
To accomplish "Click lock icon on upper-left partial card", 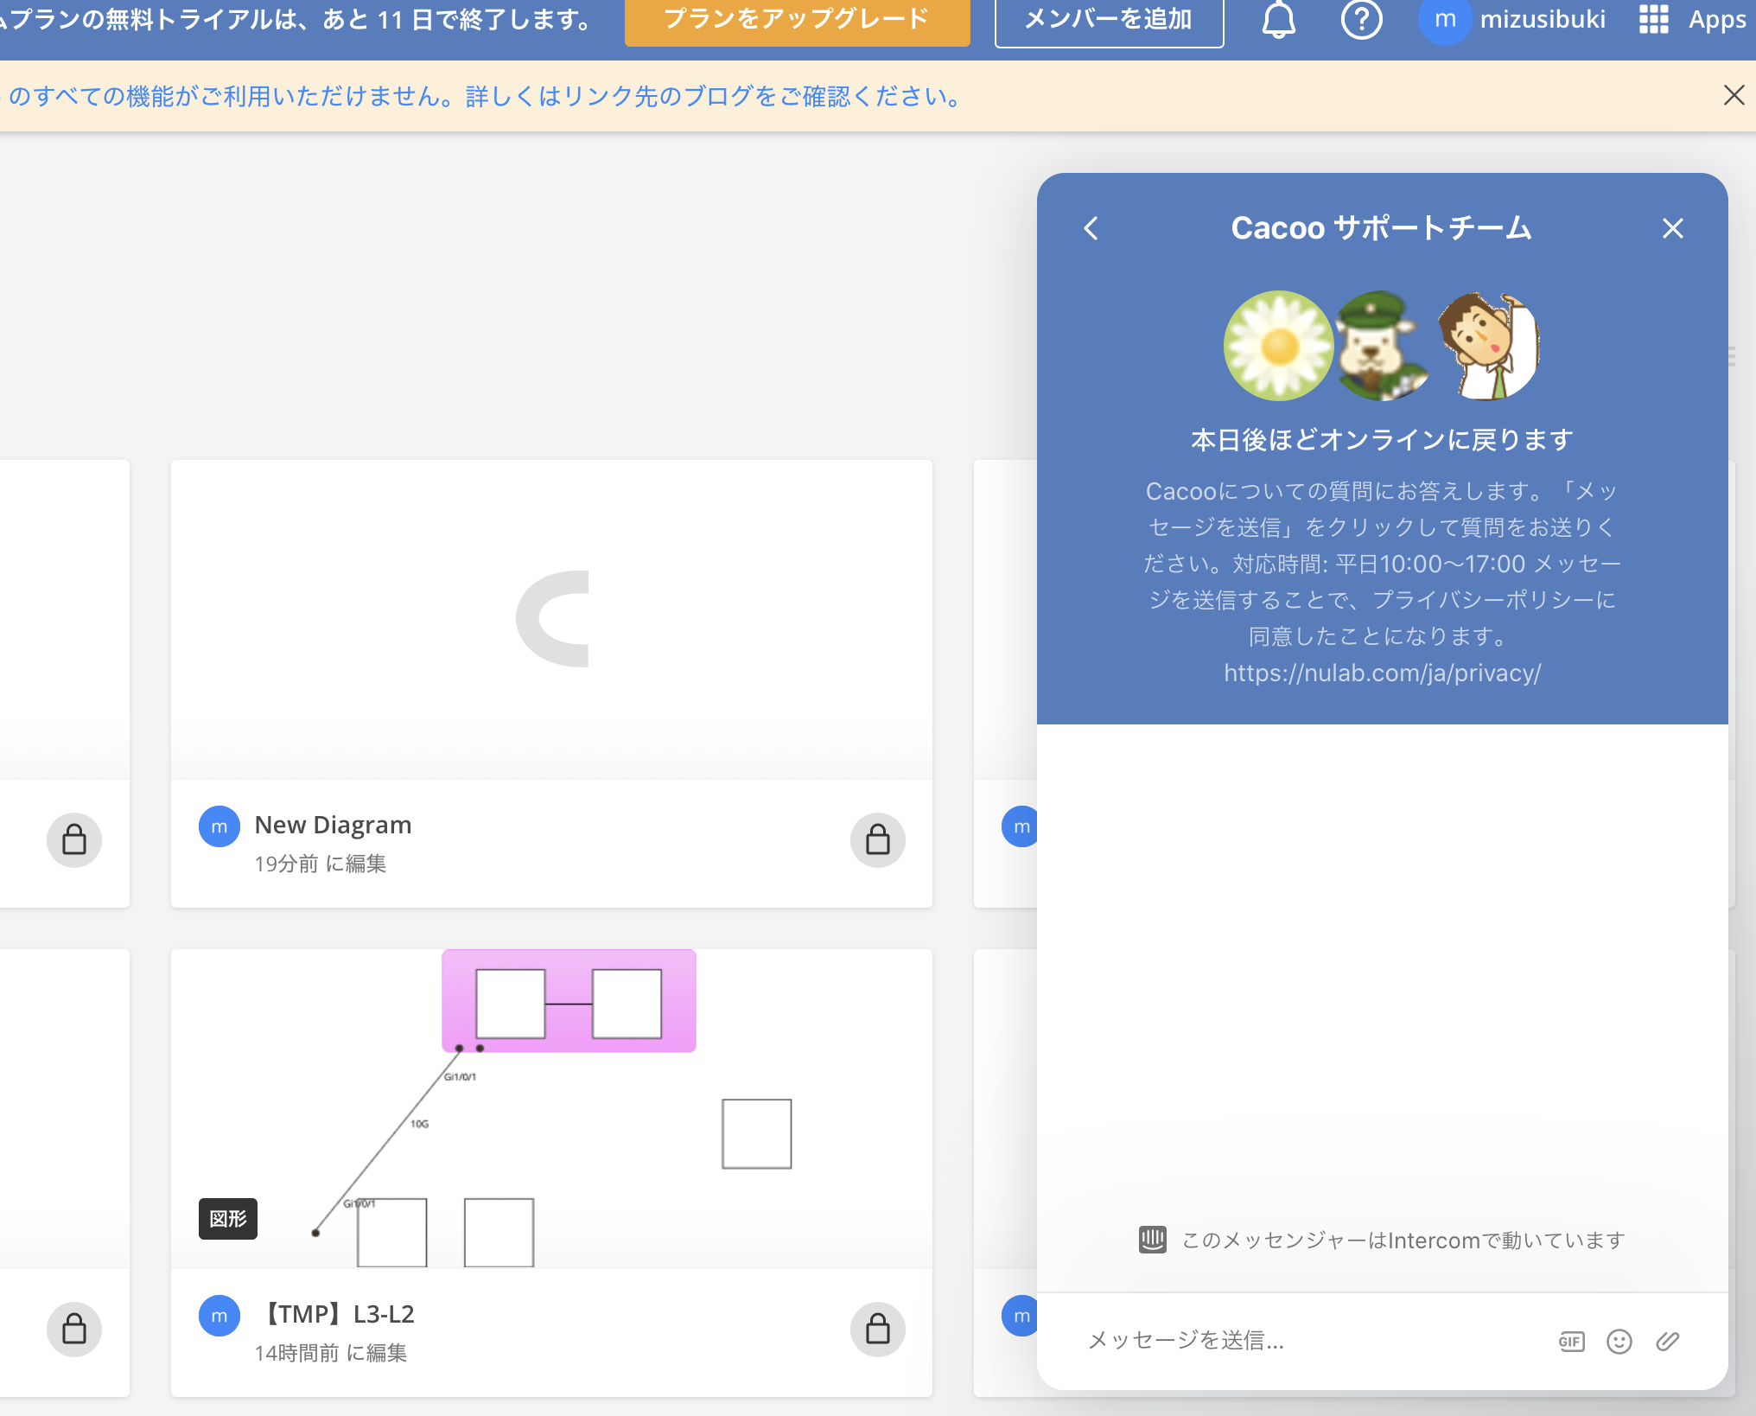I will [74, 839].
